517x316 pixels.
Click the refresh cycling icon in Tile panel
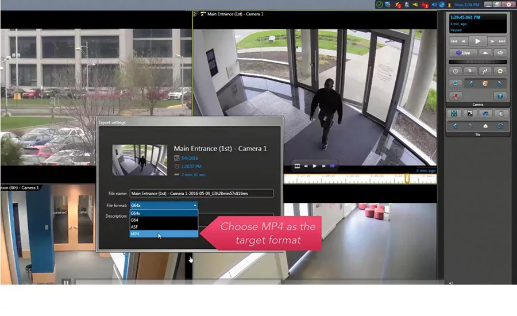pyautogui.click(x=500, y=126)
